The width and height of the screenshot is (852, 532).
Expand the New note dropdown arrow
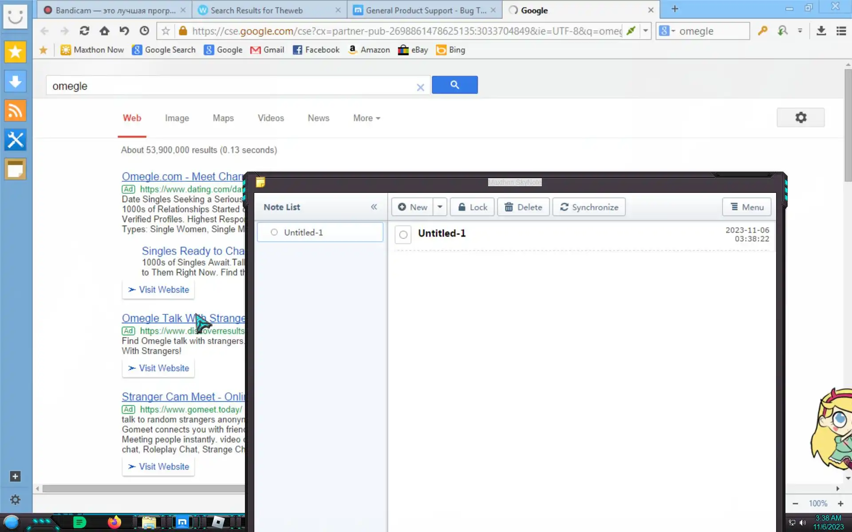[x=440, y=207]
